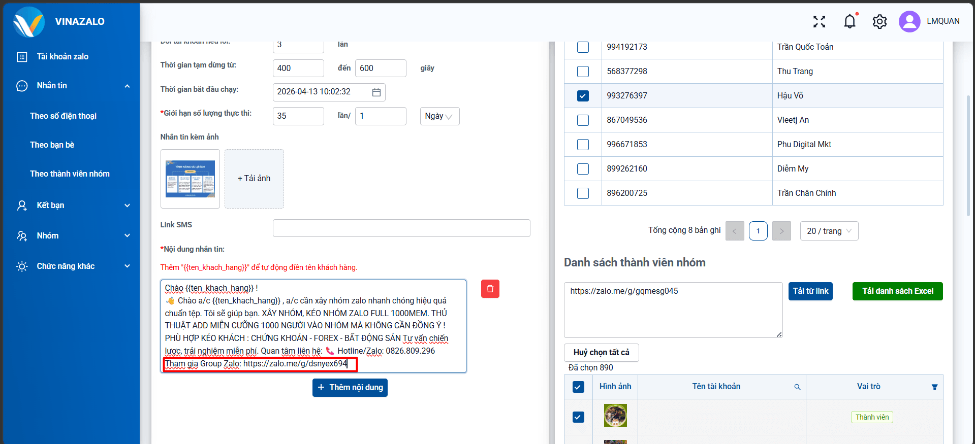
Task: Click the Hình ảnh column header
Action: 615,387
